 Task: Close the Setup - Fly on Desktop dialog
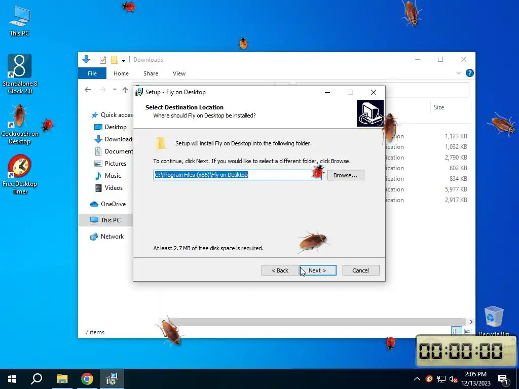click(374, 92)
